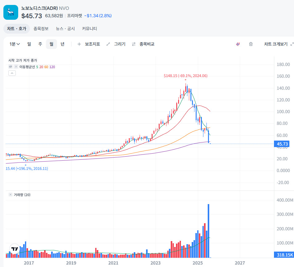Click the 보조지표 plus icon
294x267 pixels.
[79, 44]
